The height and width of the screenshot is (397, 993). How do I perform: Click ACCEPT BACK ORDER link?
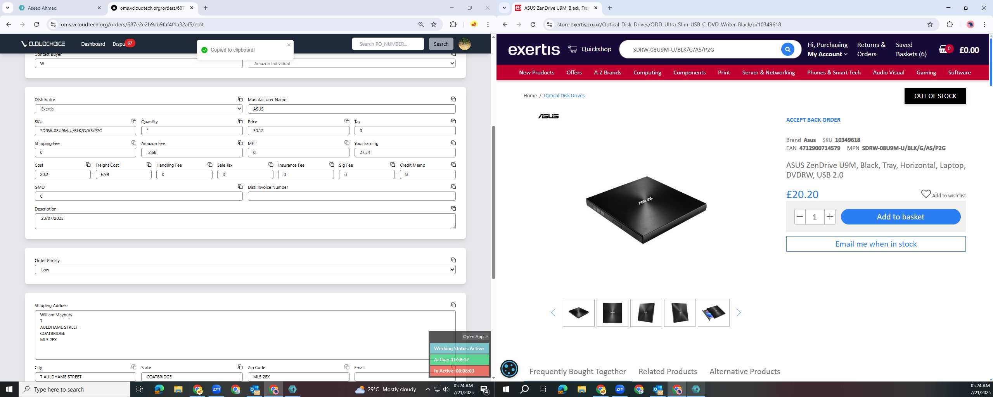click(x=813, y=120)
